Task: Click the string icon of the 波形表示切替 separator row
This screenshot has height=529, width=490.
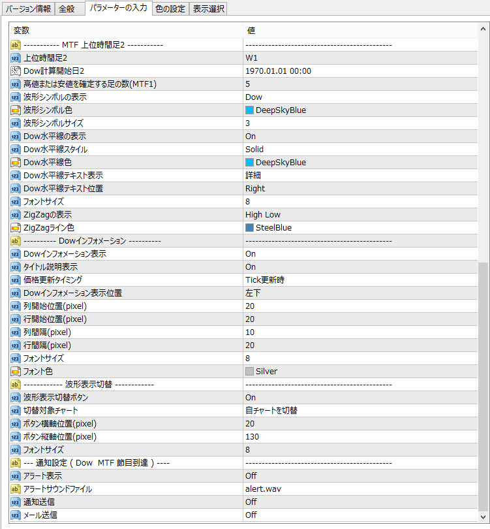Action: click(16, 384)
